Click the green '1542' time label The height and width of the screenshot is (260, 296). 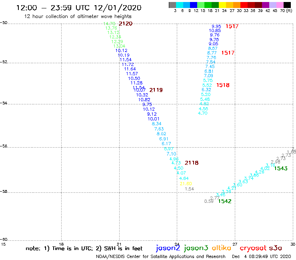tap(225, 201)
